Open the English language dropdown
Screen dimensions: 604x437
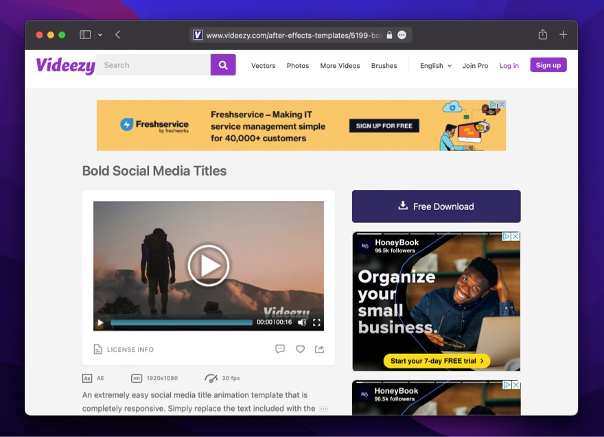click(434, 65)
